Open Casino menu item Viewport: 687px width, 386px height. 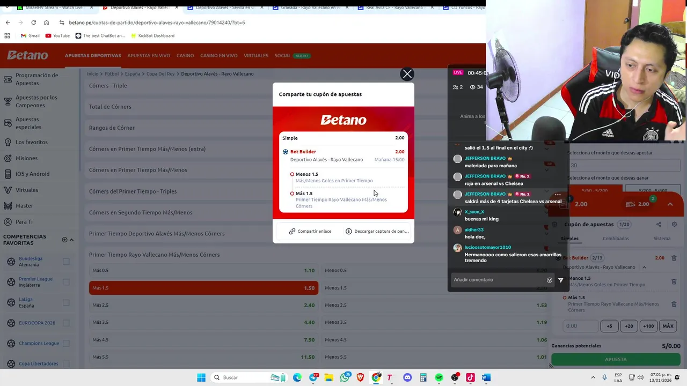tap(185, 56)
